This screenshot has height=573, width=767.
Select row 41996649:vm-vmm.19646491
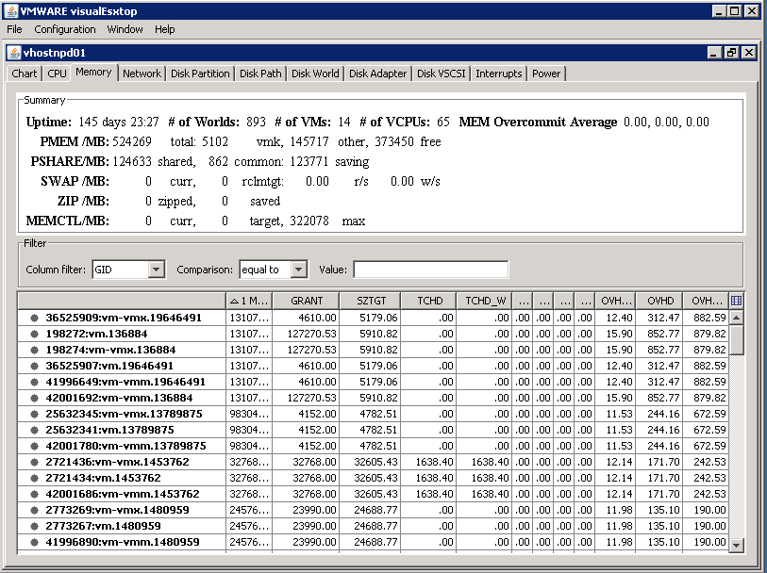tap(373, 382)
